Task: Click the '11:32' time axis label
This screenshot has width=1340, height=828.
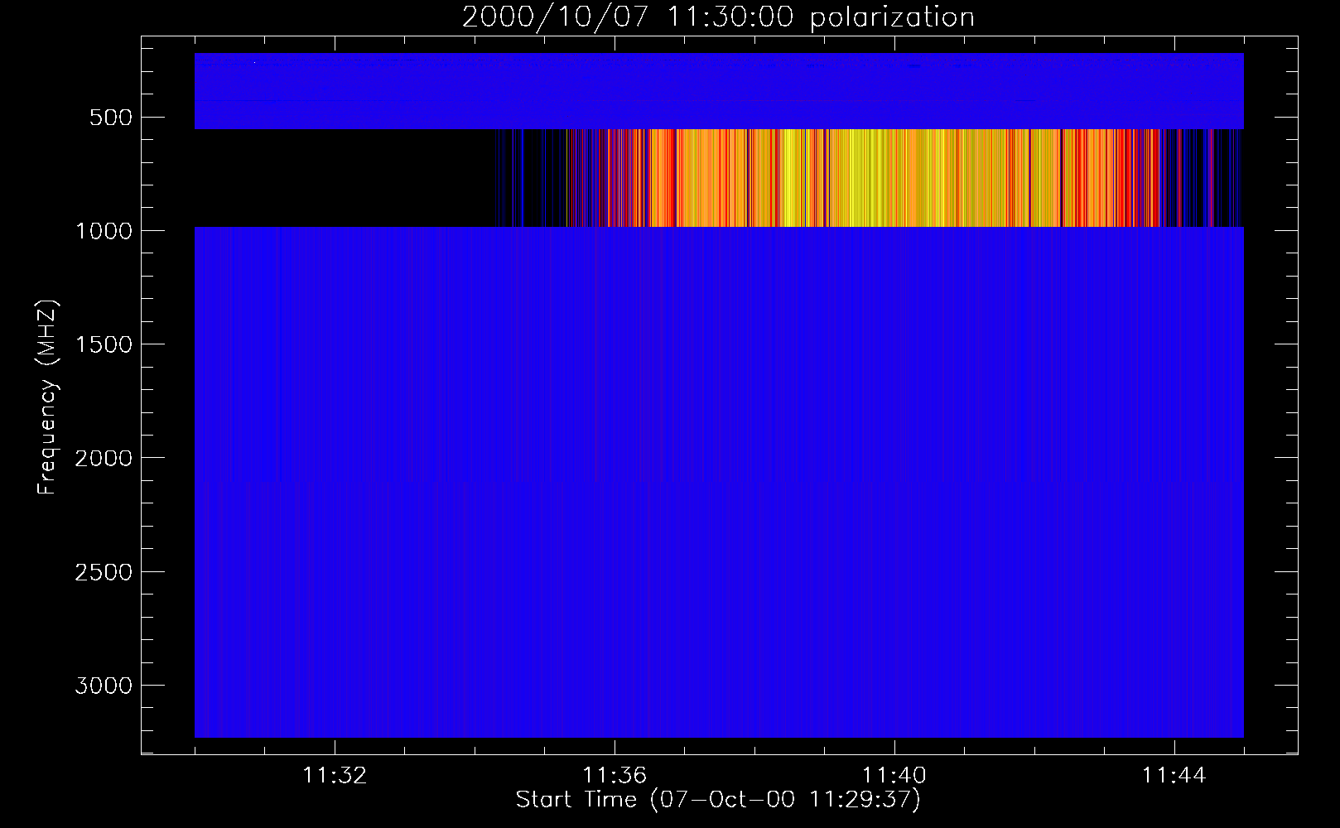Action: click(x=335, y=776)
